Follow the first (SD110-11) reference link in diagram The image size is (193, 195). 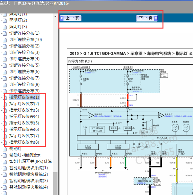pos(90,72)
